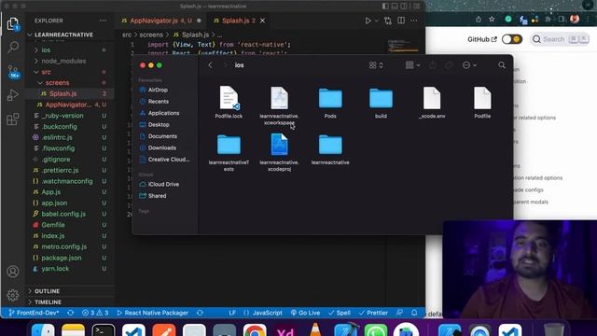Collapse the screens folder in Explorer

70,83
